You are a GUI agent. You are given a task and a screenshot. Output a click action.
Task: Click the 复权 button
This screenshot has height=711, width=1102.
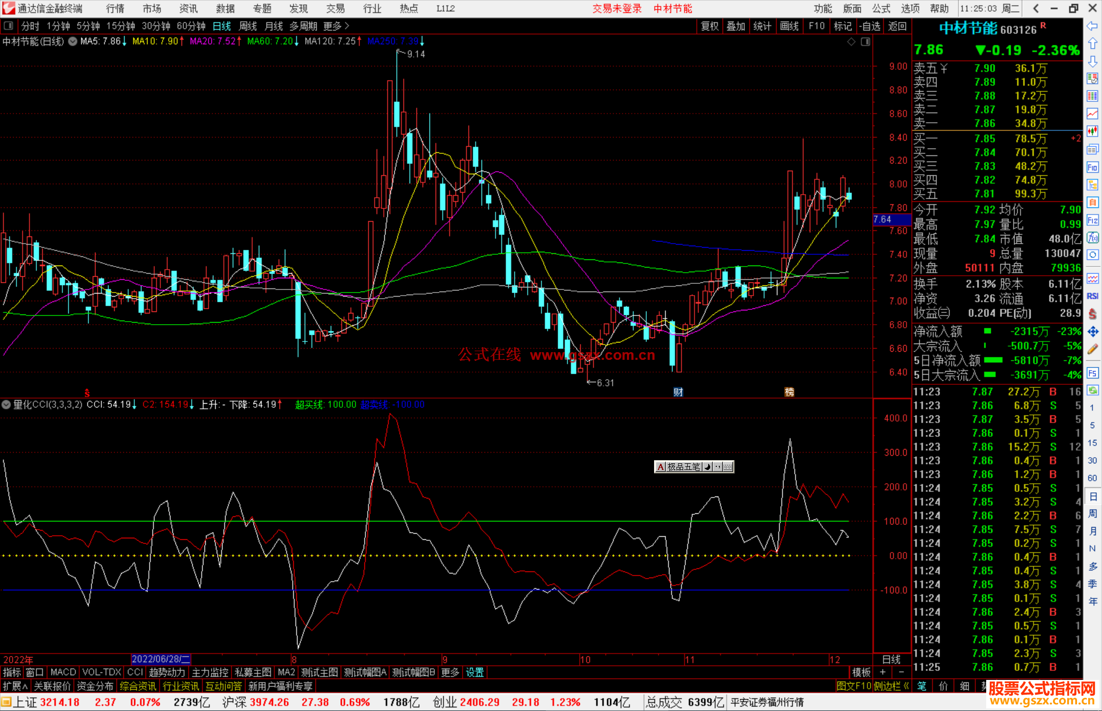click(710, 26)
